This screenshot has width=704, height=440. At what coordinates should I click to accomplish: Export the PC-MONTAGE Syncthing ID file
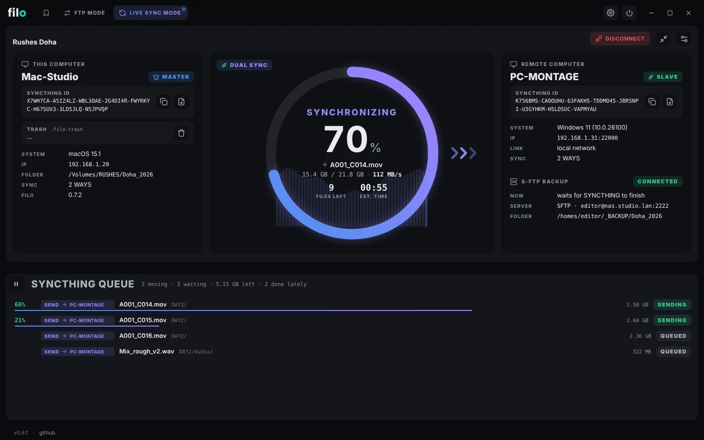pos(670,102)
